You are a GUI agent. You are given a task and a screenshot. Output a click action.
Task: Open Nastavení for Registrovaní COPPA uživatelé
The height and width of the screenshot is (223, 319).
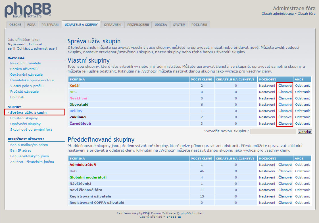click(x=267, y=203)
